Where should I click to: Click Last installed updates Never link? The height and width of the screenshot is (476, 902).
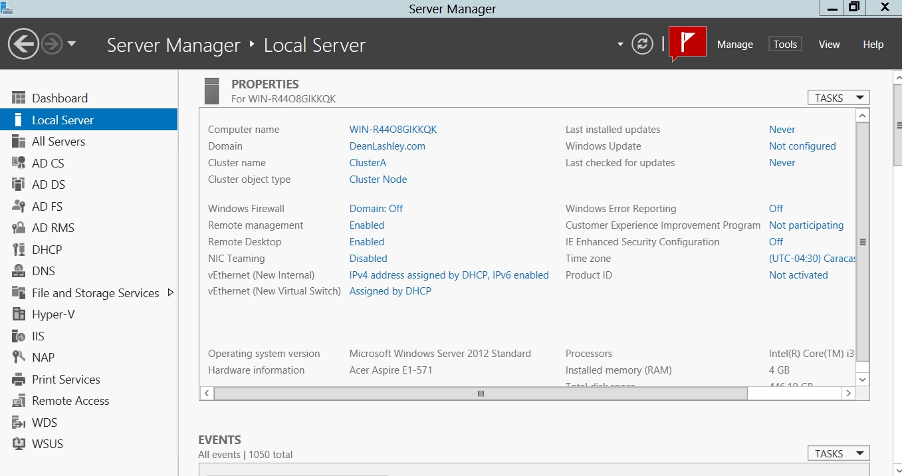pos(782,130)
